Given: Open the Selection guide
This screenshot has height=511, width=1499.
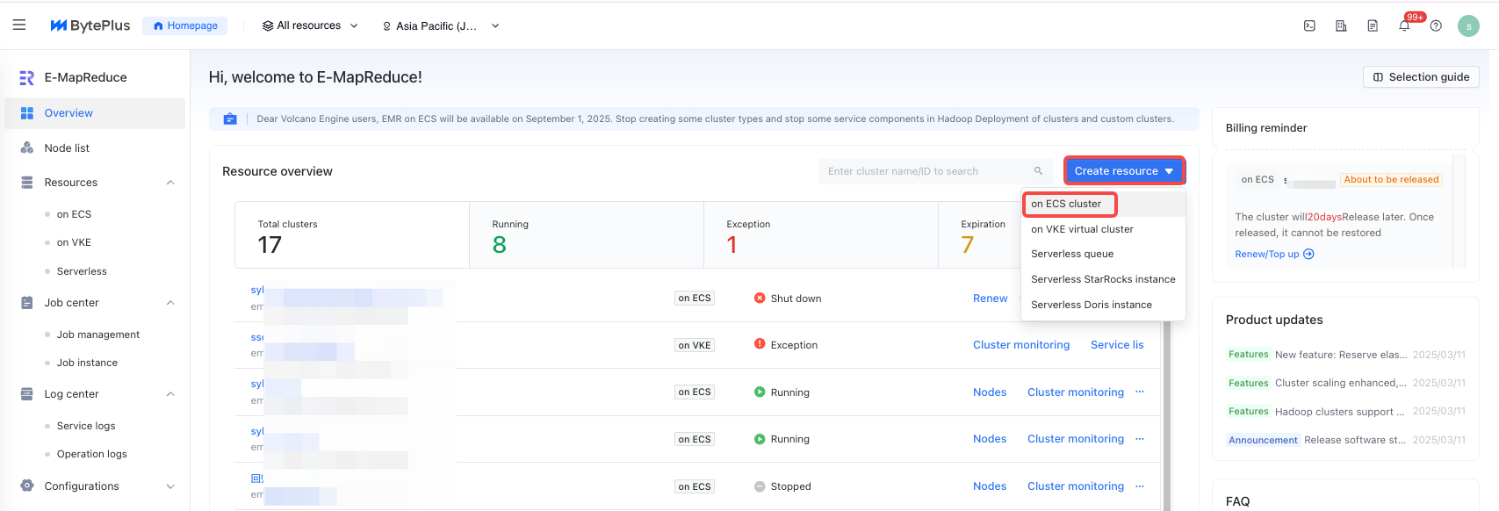Looking at the screenshot, I should [1421, 77].
